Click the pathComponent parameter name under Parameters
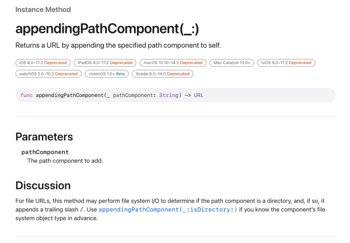 45,152
